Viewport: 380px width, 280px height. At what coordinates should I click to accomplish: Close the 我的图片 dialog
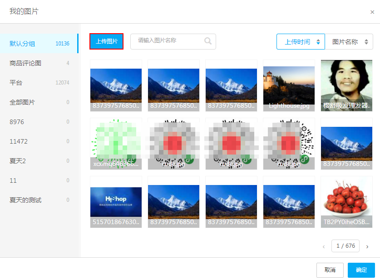[372, 12]
